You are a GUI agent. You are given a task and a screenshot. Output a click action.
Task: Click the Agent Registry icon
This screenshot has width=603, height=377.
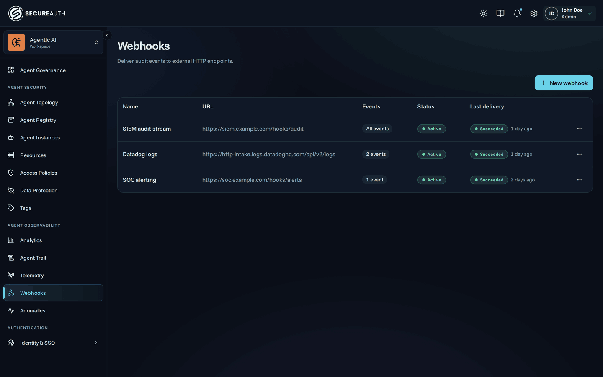11,120
